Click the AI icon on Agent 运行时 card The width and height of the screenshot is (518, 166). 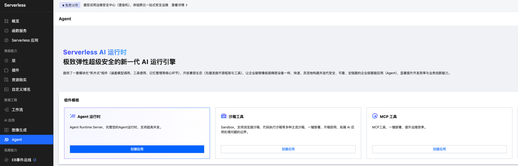click(x=72, y=116)
